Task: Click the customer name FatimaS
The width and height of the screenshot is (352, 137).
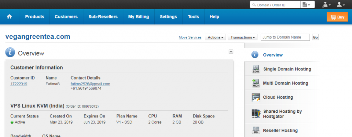Action: pyautogui.click(x=53, y=84)
